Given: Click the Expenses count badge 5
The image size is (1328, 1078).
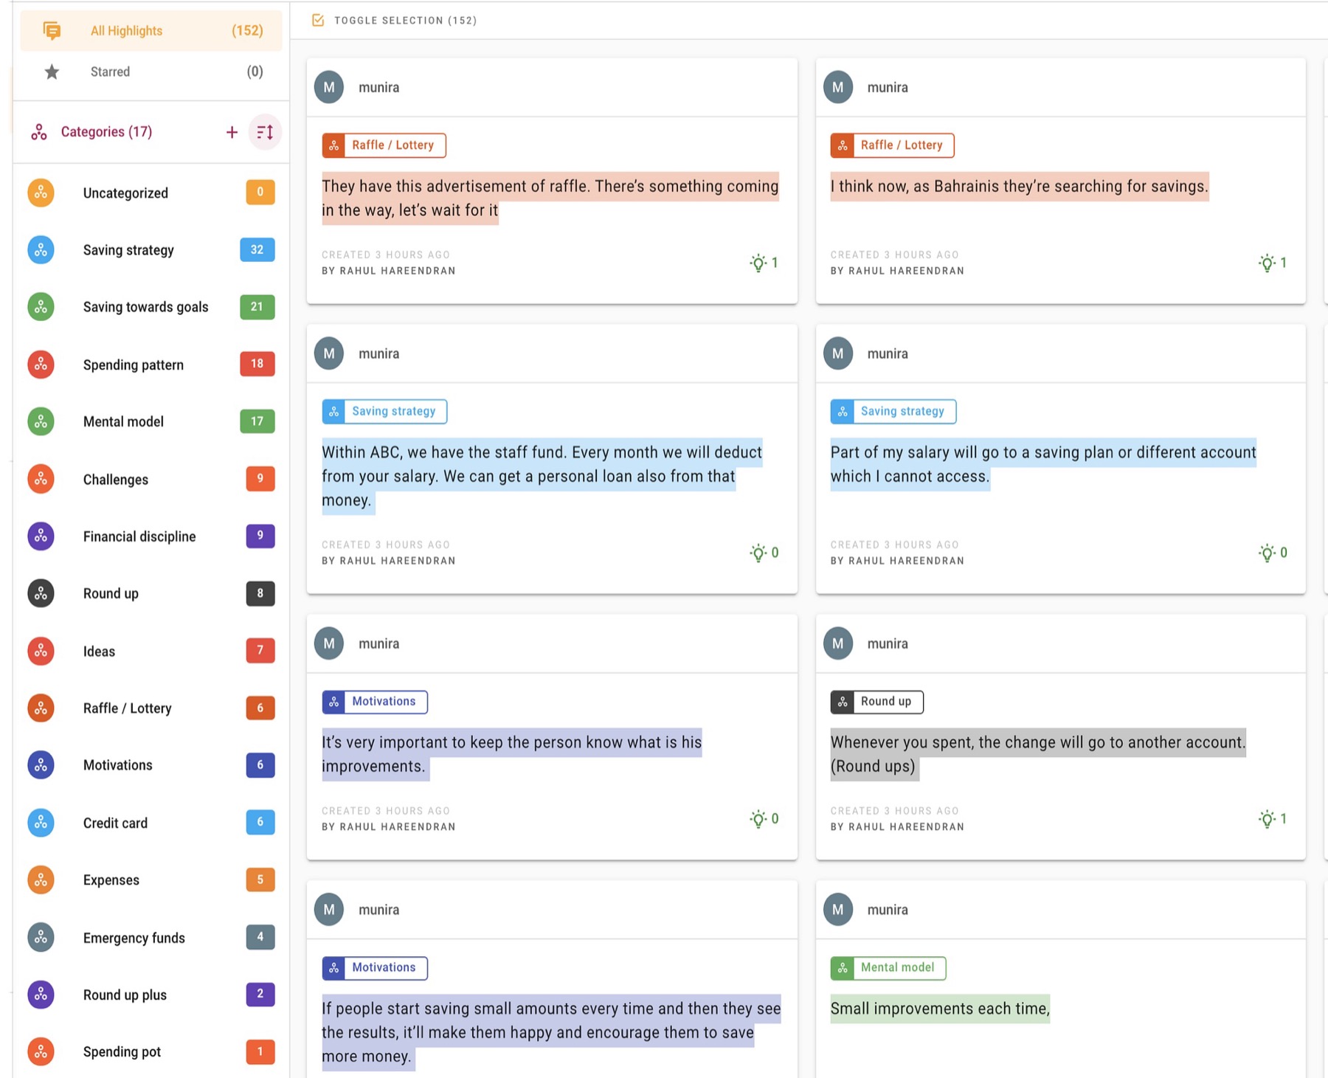Looking at the screenshot, I should (260, 880).
